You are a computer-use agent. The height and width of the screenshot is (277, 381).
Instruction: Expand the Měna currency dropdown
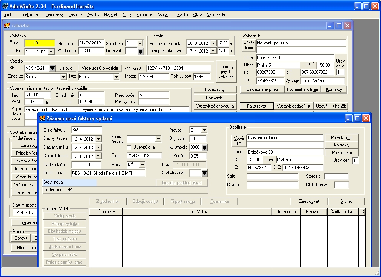[142, 164]
